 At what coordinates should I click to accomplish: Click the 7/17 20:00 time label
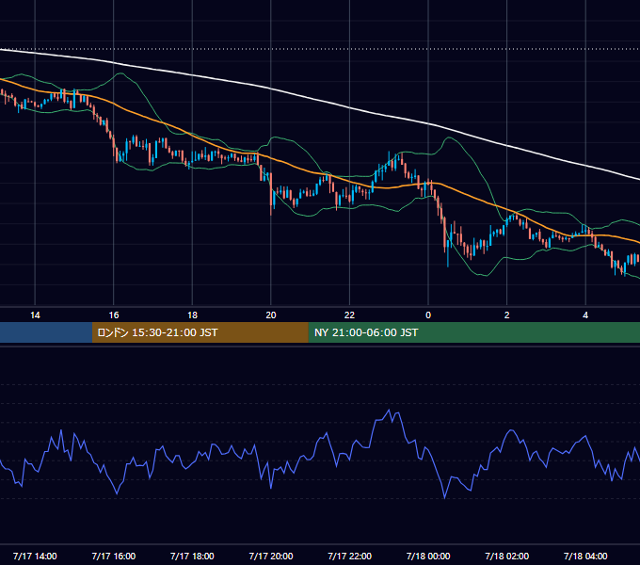click(271, 556)
